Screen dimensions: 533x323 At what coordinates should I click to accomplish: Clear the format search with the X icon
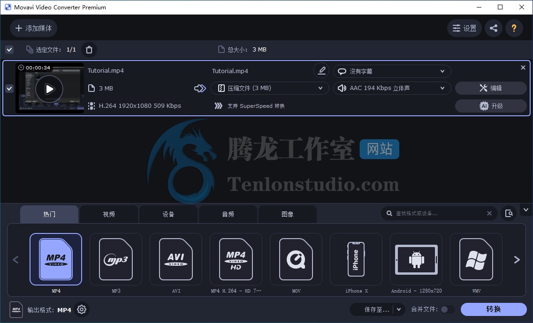coord(489,213)
